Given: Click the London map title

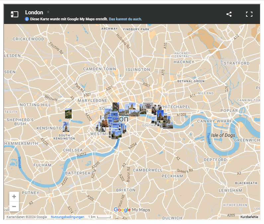Looking at the screenshot, I should (x=34, y=12).
